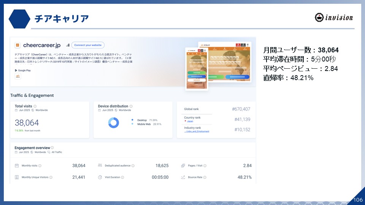Open the Jobs_and_Employment industry link
The width and height of the screenshot is (365, 205).
197,131
